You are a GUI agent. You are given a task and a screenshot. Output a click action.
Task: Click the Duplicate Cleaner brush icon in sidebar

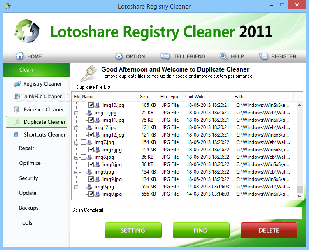(x=17, y=122)
